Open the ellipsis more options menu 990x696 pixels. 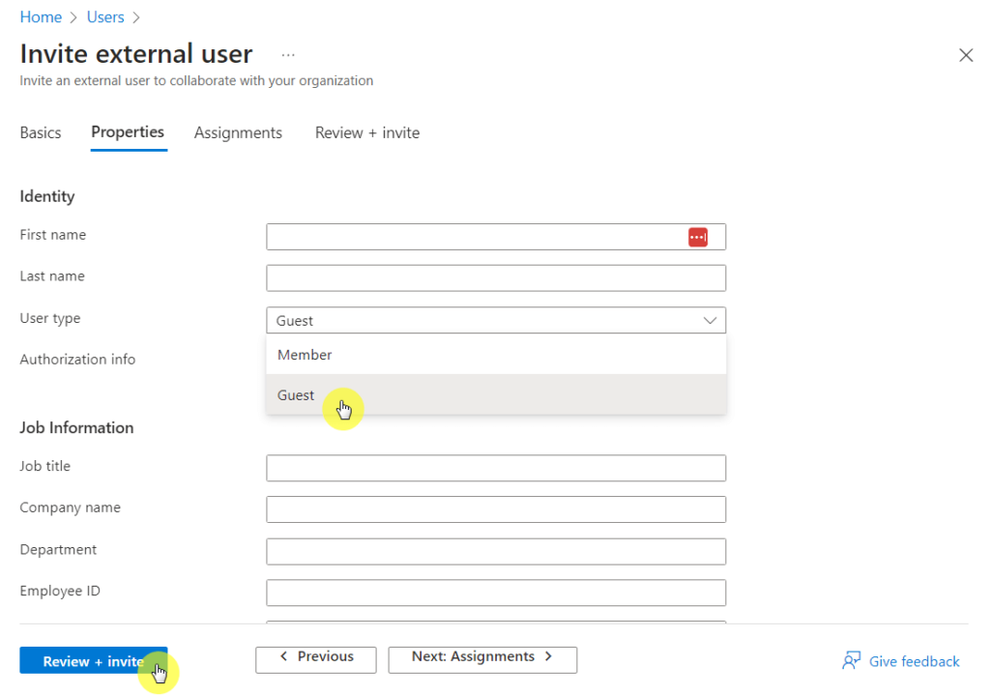(x=288, y=55)
